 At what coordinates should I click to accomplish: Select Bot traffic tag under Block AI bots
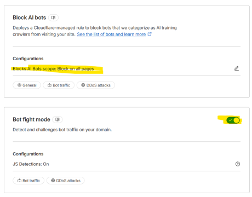[59, 85]
